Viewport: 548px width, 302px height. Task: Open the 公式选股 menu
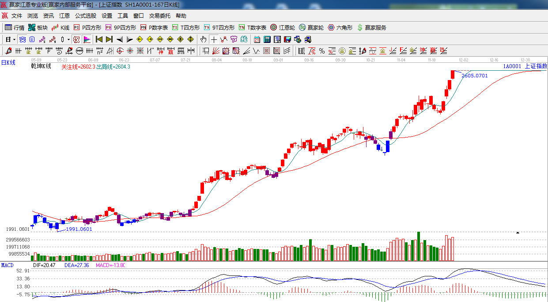(x=85, y=16)
